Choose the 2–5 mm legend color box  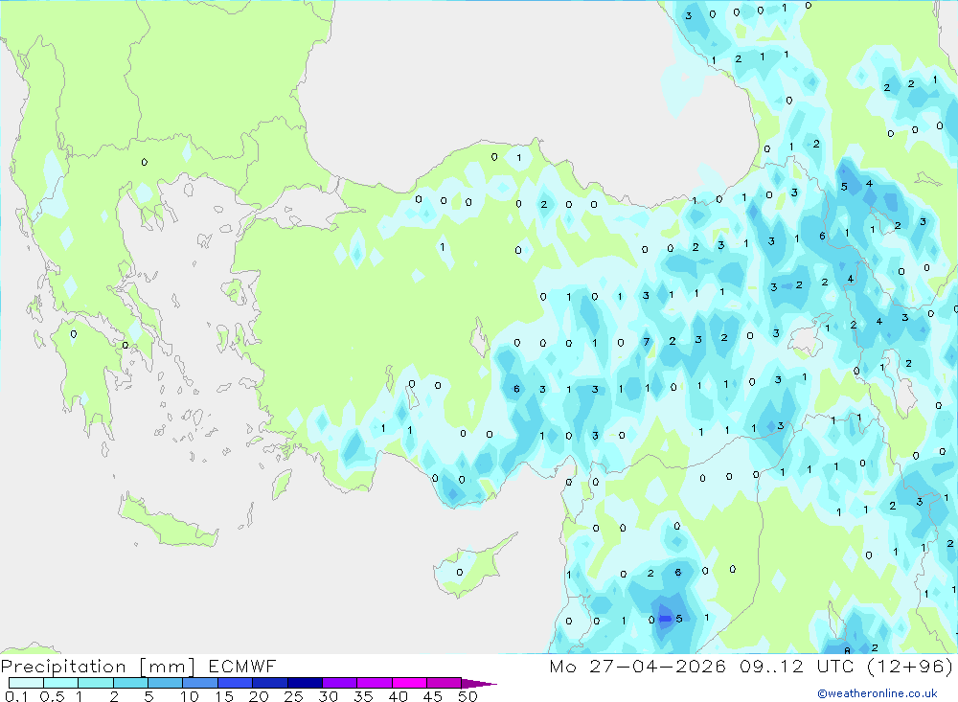click(130, 683)
